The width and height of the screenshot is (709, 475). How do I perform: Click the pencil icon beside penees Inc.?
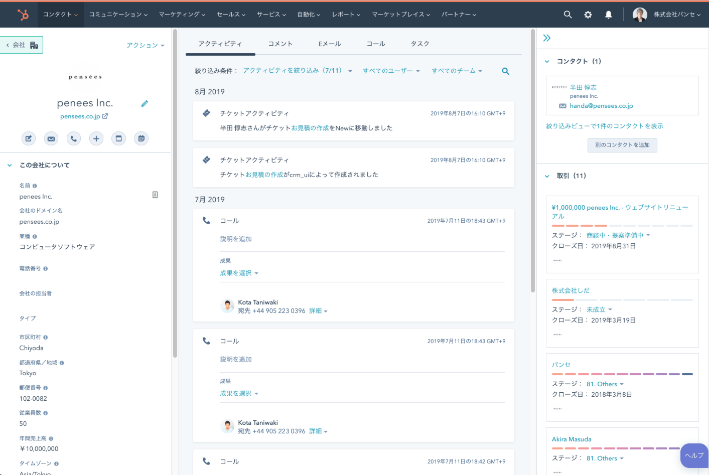tap(145, 104)
